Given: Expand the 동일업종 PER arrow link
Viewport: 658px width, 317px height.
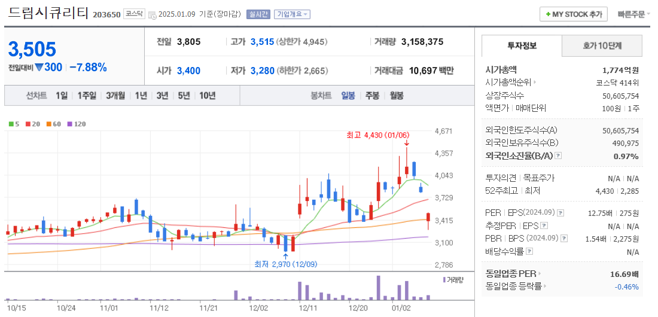Looking at the screenshot, I should [x=514, y=274].
